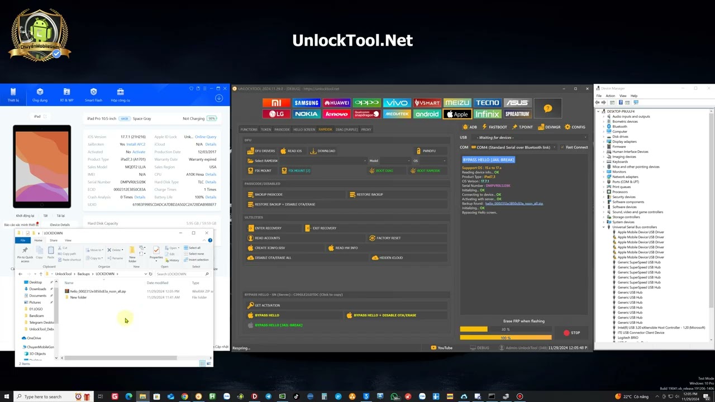The height and width of the screenshot is (402, 715).
Task: Expand Universal Serial Bus controllers node
Action: pyautogui.click(x=604, y=227)
